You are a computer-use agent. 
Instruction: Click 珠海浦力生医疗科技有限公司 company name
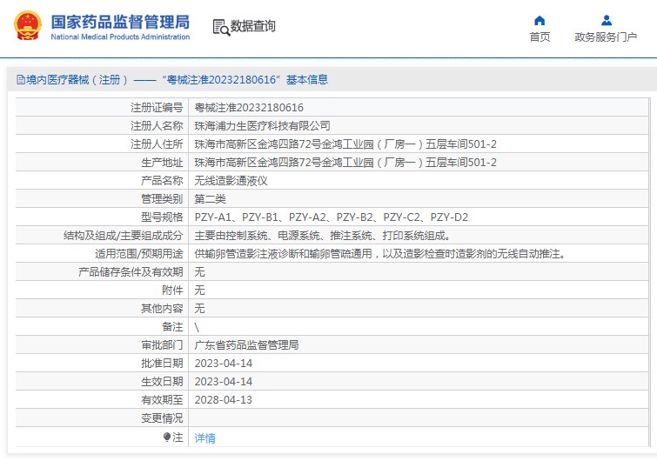click(x=262, y=126)
